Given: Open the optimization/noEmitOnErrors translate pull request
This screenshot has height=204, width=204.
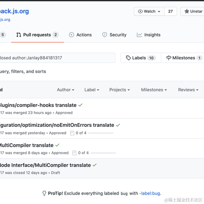Looking at the screenshot, I should (x=57, y=125).
